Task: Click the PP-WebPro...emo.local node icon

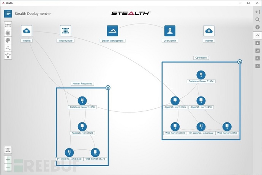Action: [69, 153]
